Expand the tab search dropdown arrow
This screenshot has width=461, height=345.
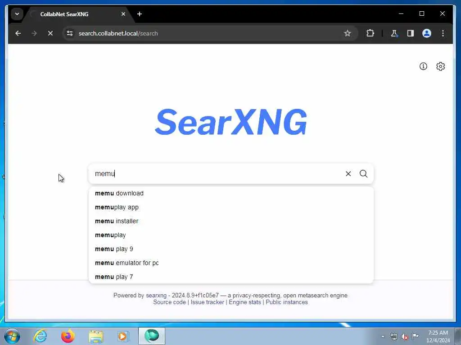pos(17,14)
